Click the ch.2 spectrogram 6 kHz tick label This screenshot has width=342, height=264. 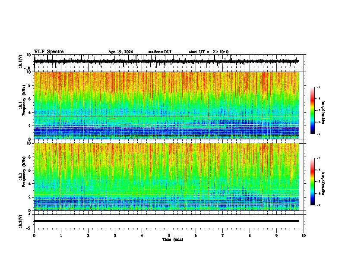coord(30,170)
